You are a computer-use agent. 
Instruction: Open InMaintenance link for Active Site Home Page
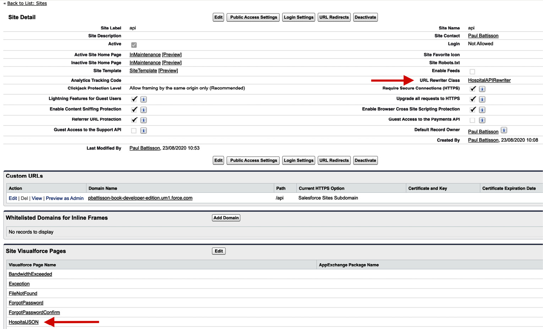(x=145, y=55)
